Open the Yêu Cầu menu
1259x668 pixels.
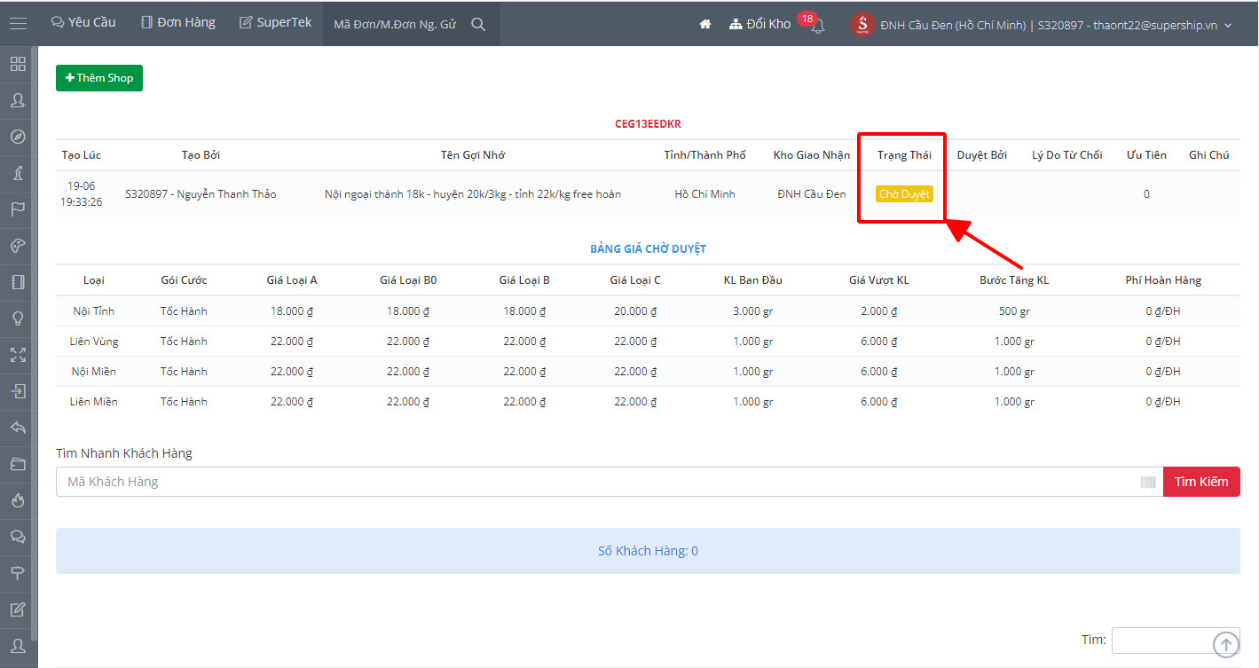[x=83, y=23]
